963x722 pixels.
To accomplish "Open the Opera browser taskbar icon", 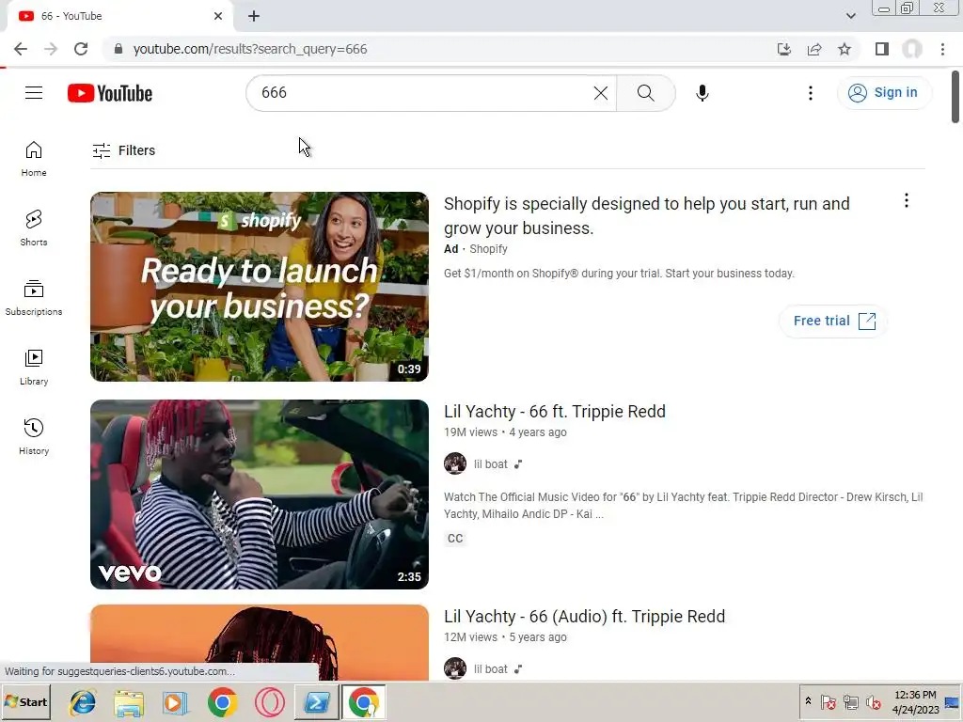I will 270,702.
